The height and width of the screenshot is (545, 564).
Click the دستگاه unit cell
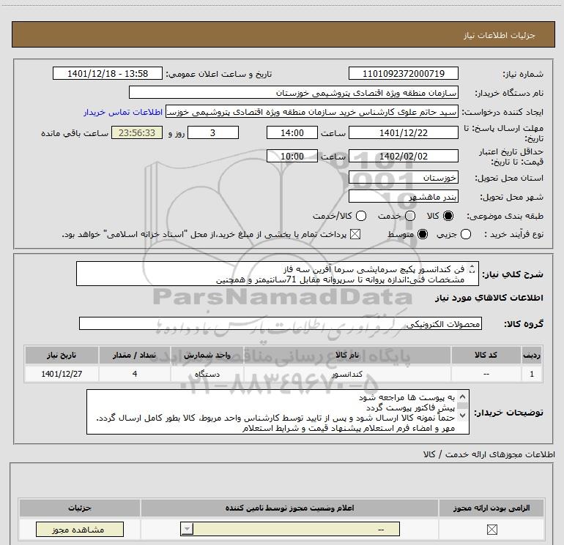(207, 374)
